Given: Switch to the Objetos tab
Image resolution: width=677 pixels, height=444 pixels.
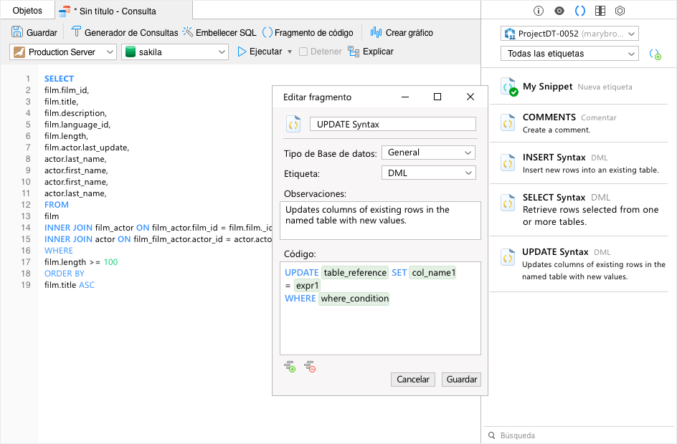Looking at the screenshot, I should tap(27, 11).
